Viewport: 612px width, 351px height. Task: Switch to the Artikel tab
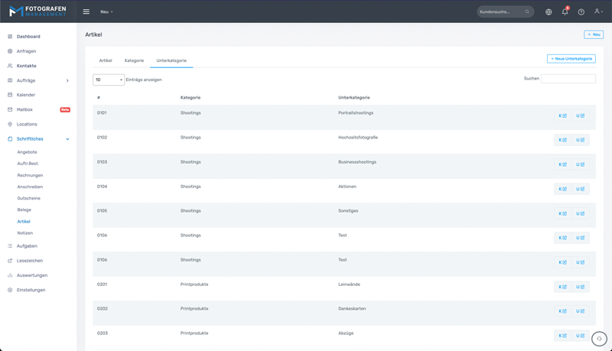[106, 60]
